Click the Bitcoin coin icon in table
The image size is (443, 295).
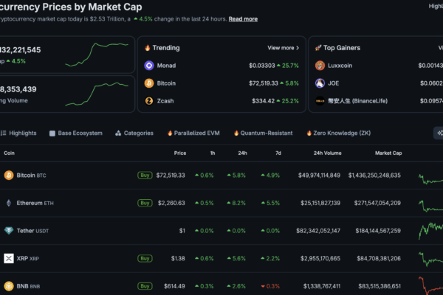(9, 176)
